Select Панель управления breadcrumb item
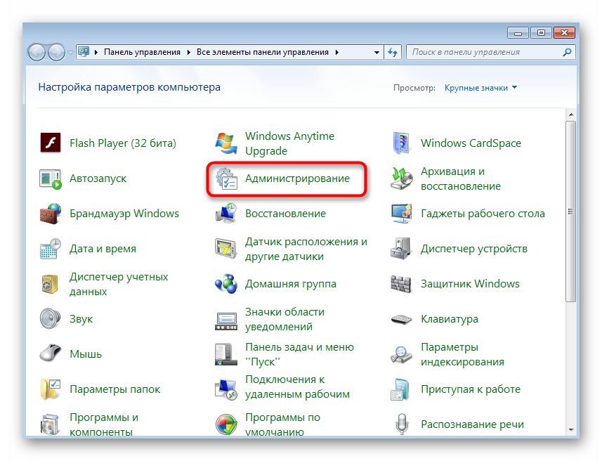 point(142,52)
